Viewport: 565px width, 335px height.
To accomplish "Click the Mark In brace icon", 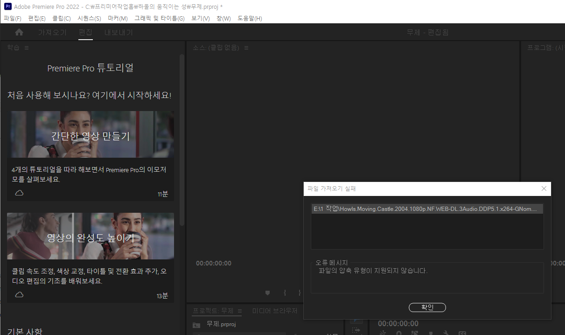I will tap(285, 293).
